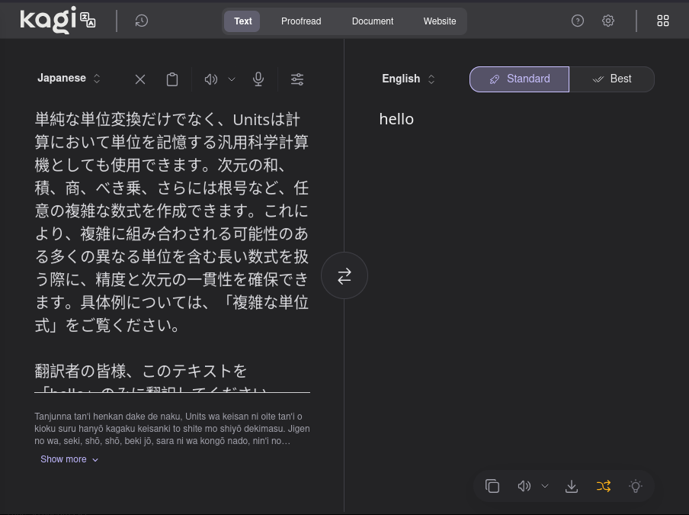Open translation options sliders icon
This screenshot has width=689, height=515.
(297, 79)
